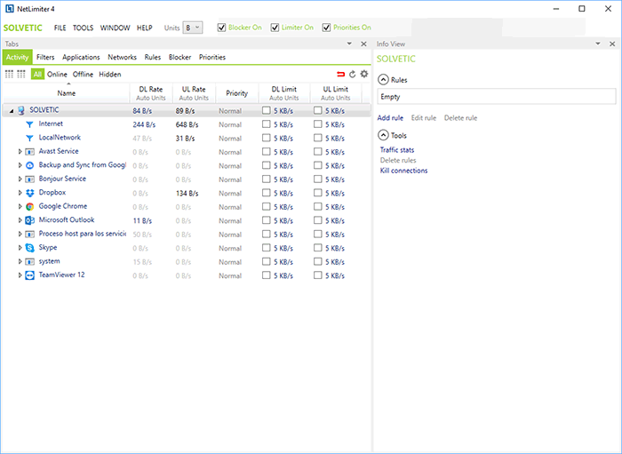The width and height of the screenshot is (622, 454).
Task: Click the Dropbox application icon
Action: click(x=29, y=193)
